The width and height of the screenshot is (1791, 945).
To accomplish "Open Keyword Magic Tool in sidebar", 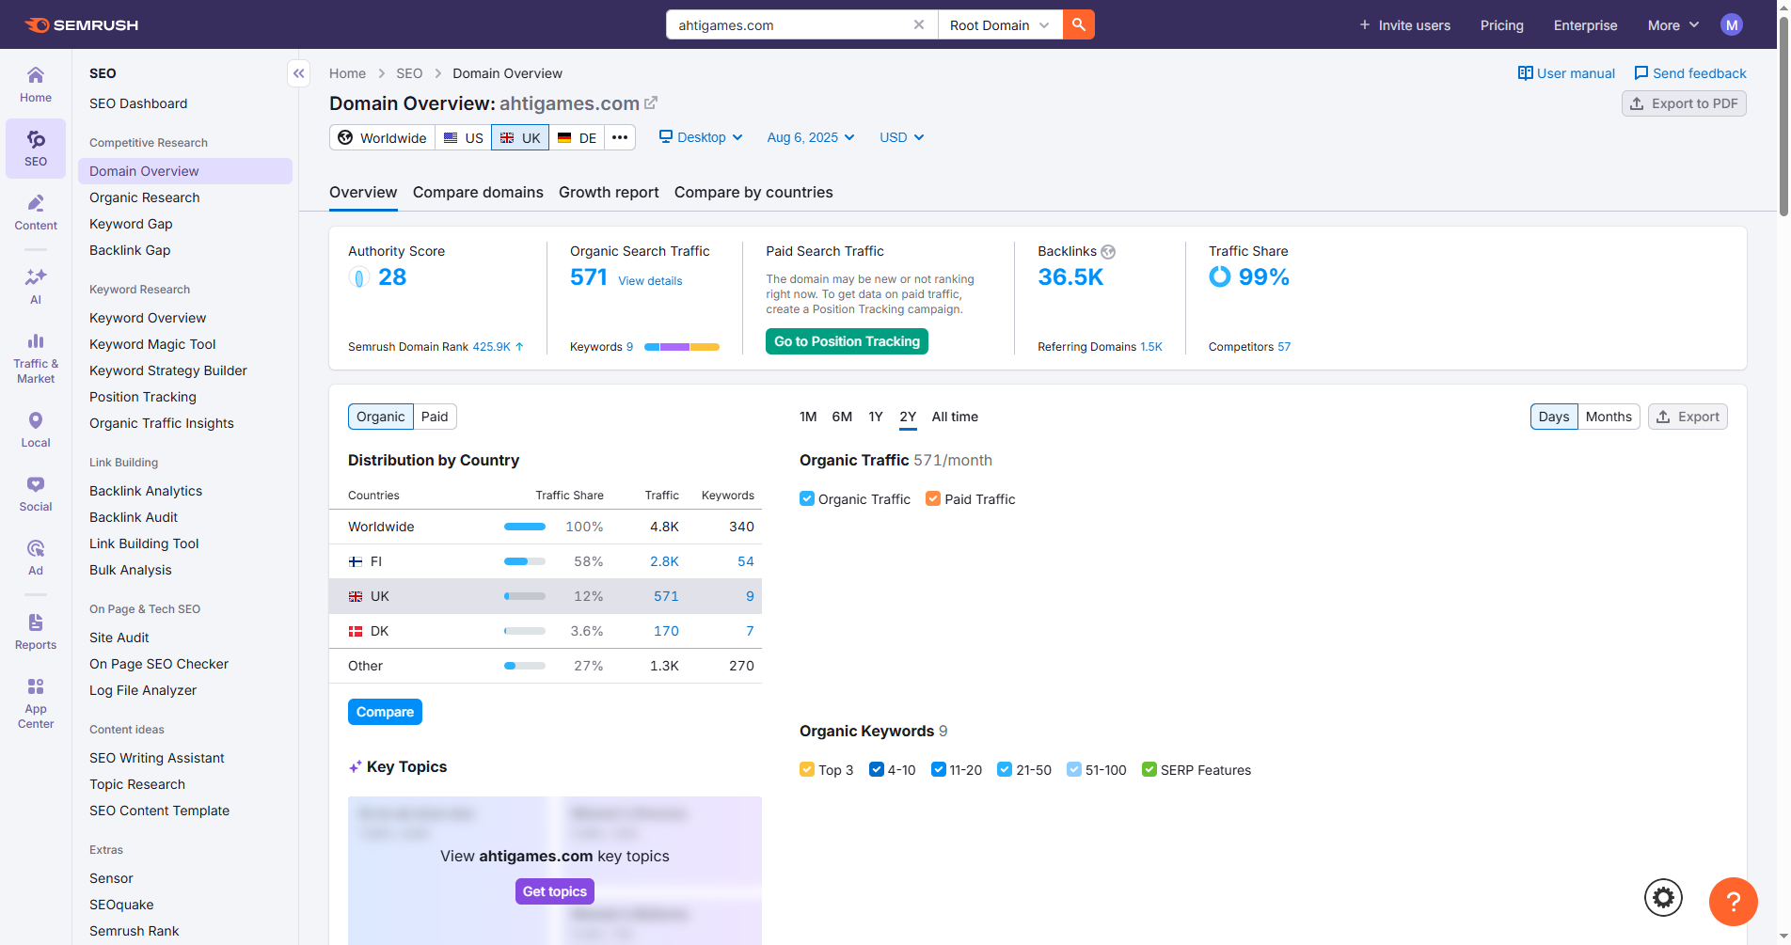I will (152, 344).
